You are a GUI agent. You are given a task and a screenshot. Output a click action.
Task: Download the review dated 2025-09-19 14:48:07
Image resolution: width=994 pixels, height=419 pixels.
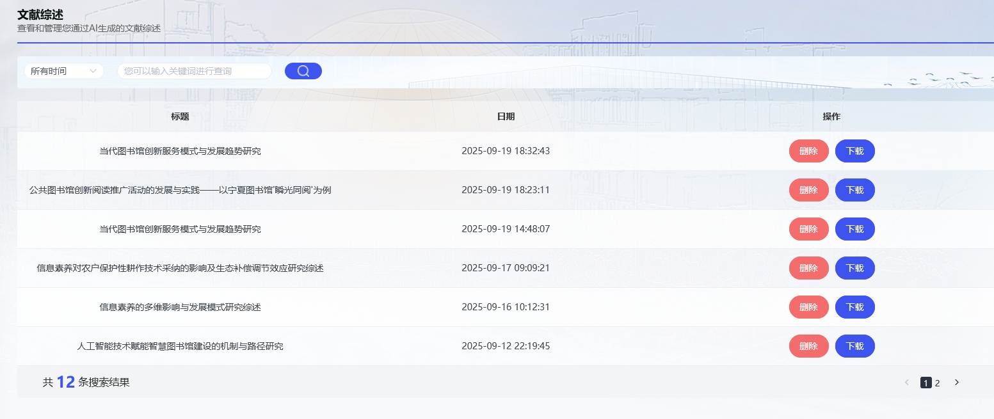(x=854, y=229)
